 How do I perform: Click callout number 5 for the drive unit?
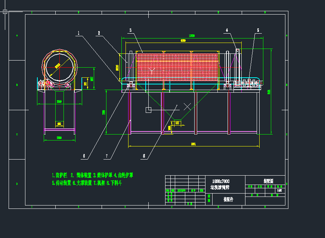[258, 30]
